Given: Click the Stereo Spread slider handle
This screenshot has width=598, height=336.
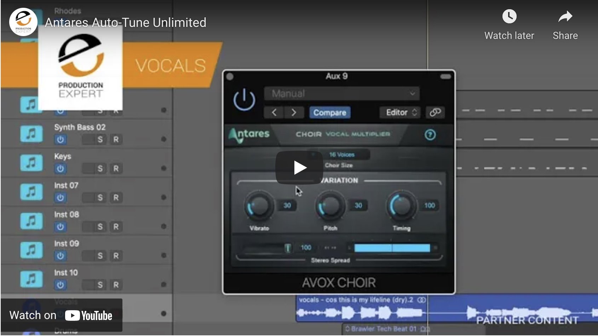Looking at the screenshot, I should point(288,248).
